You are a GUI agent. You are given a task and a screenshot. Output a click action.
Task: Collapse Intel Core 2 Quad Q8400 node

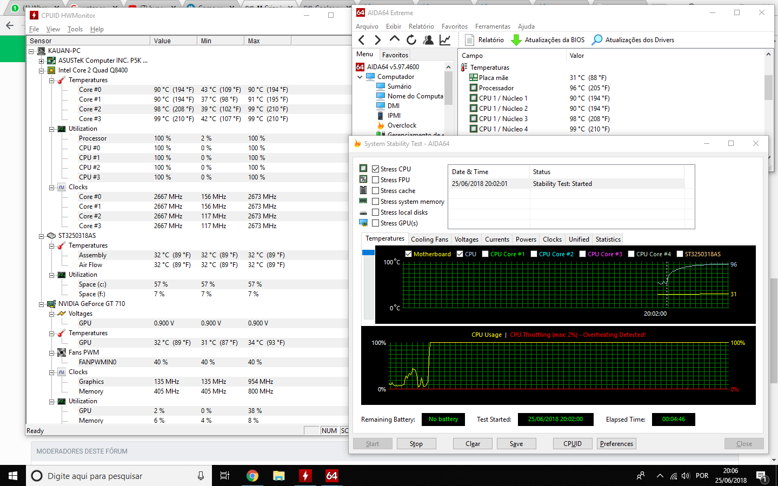pyautogui.click(x=41, y=71)
